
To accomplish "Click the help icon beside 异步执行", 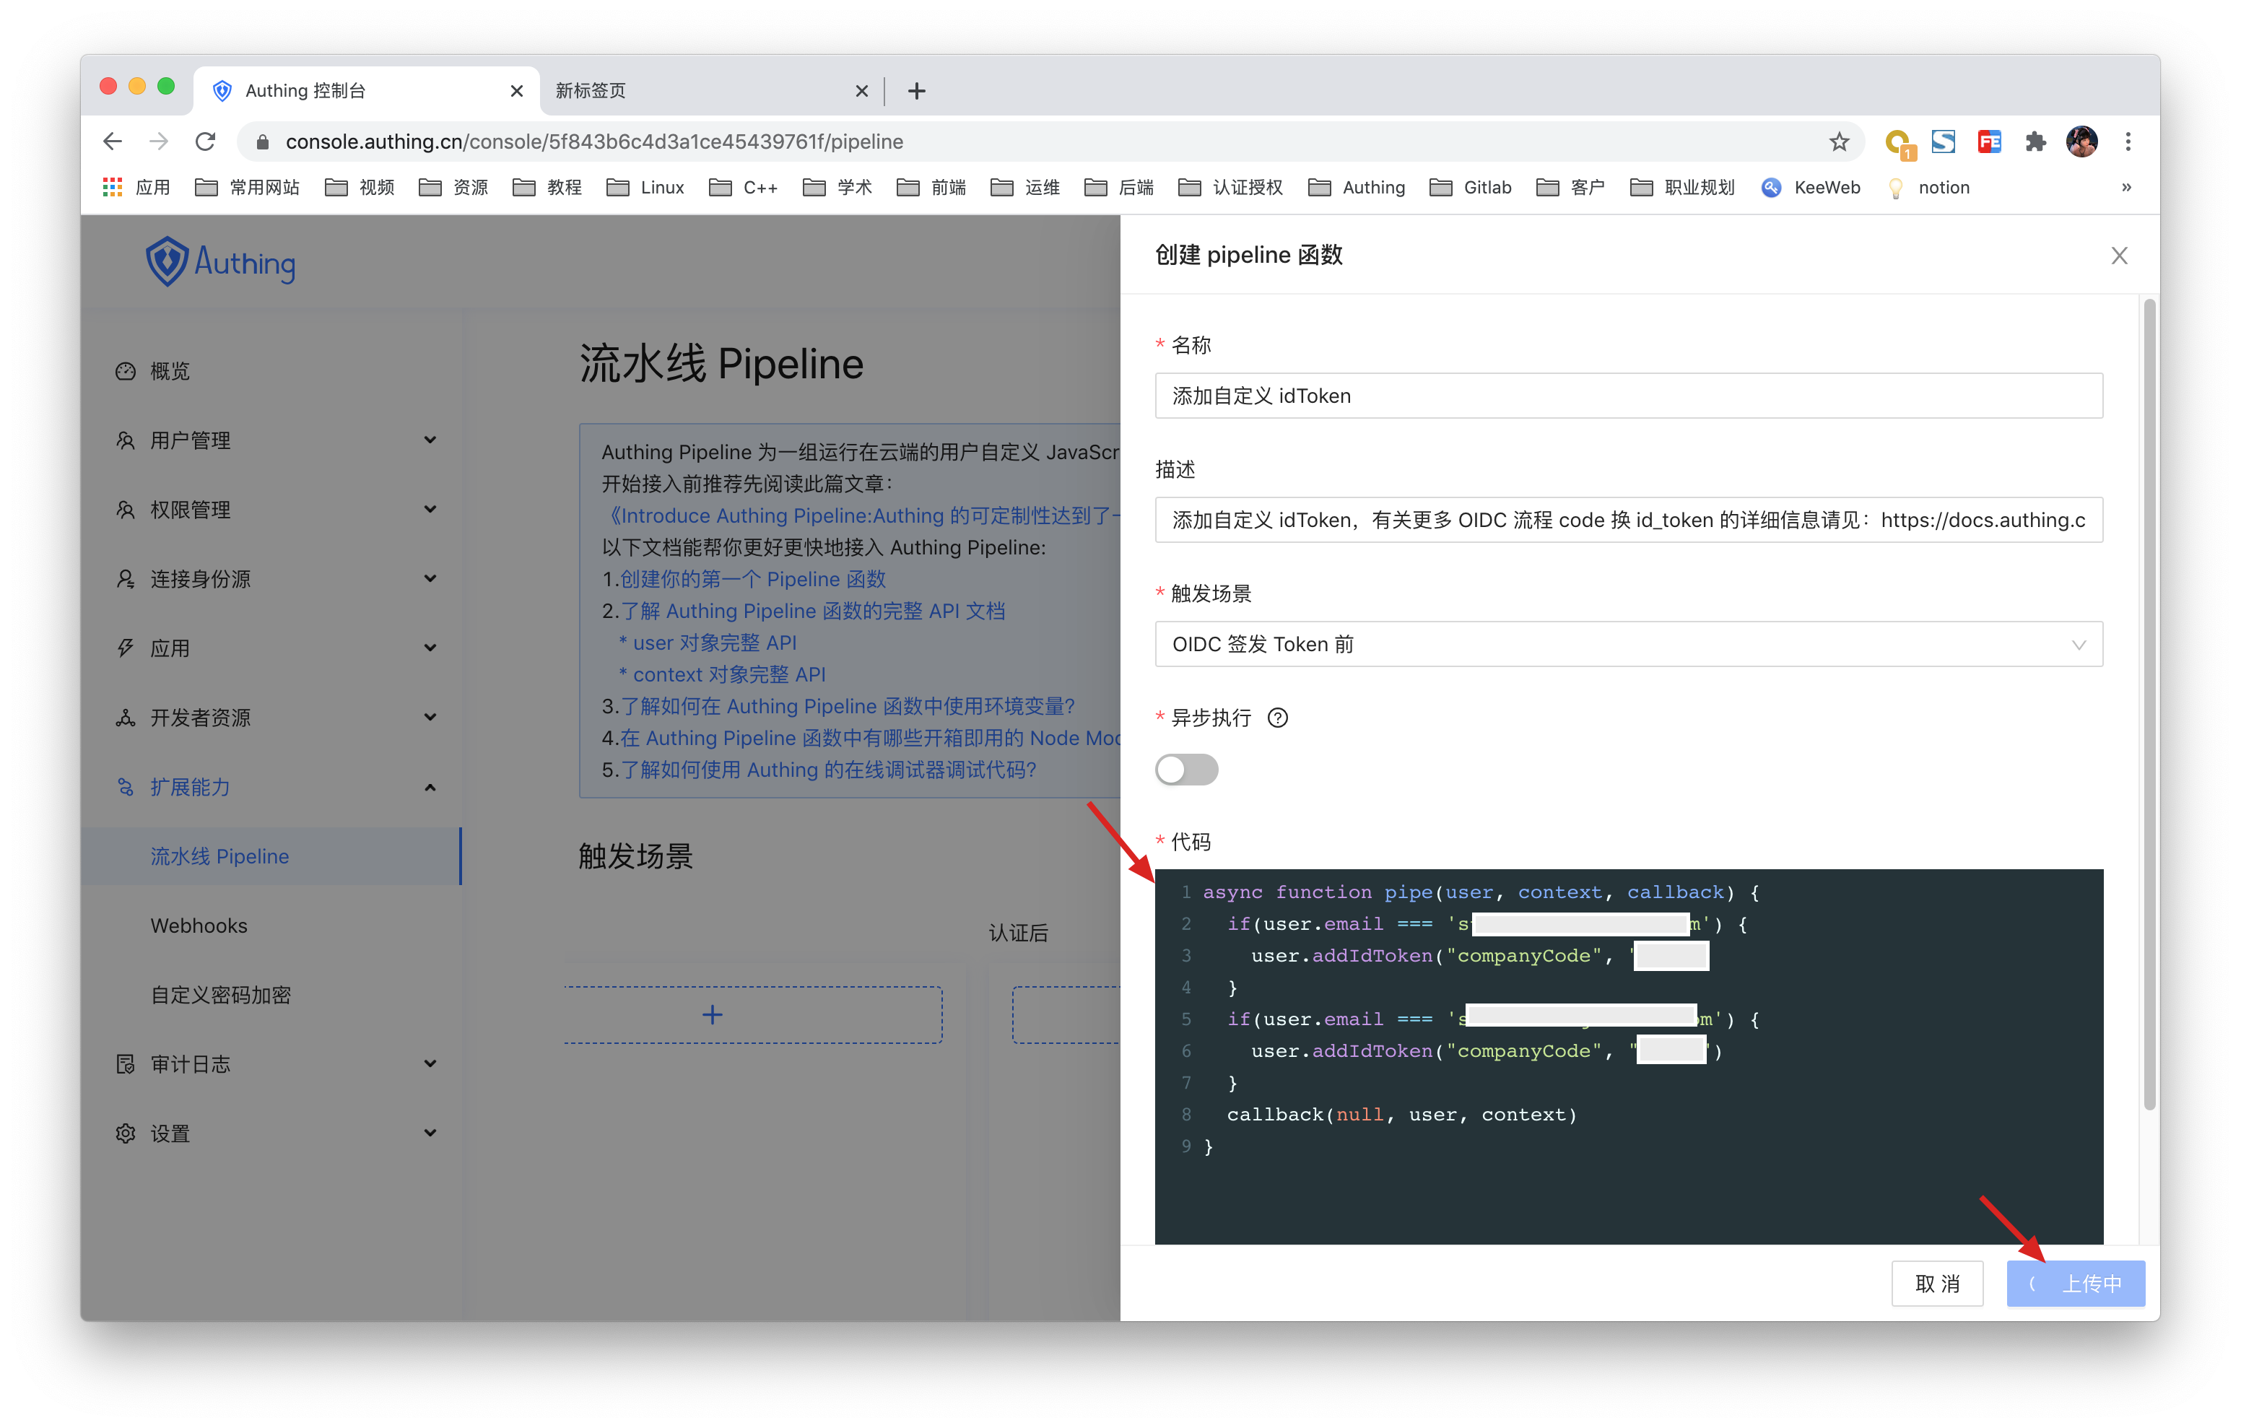I will (1278, 718).
